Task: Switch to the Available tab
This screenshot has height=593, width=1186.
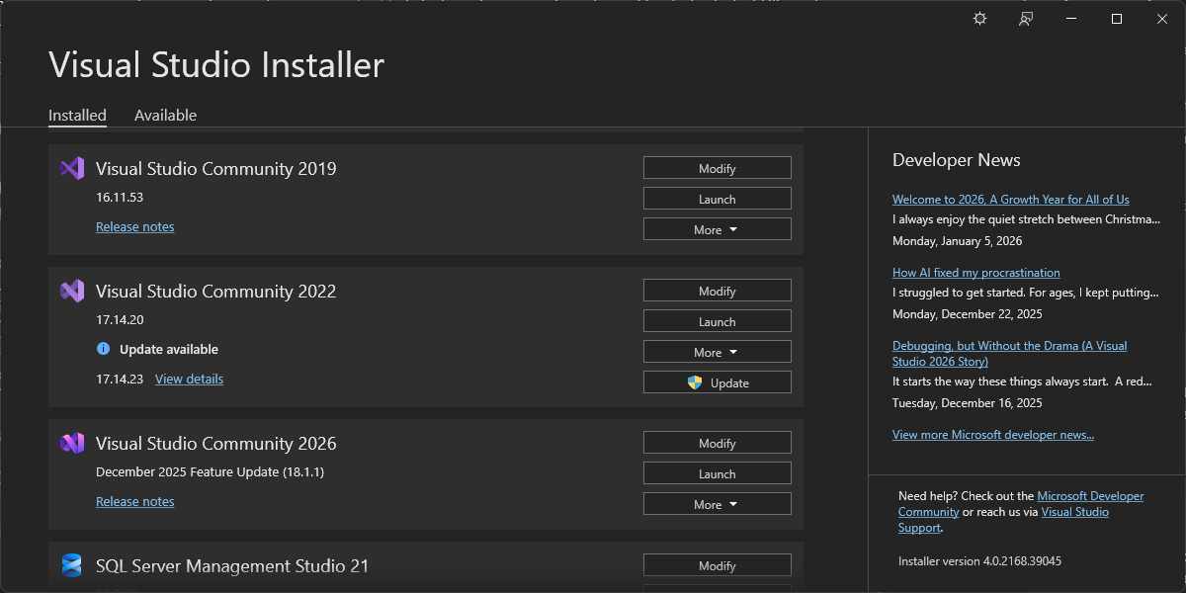Action: pos(165,115)
